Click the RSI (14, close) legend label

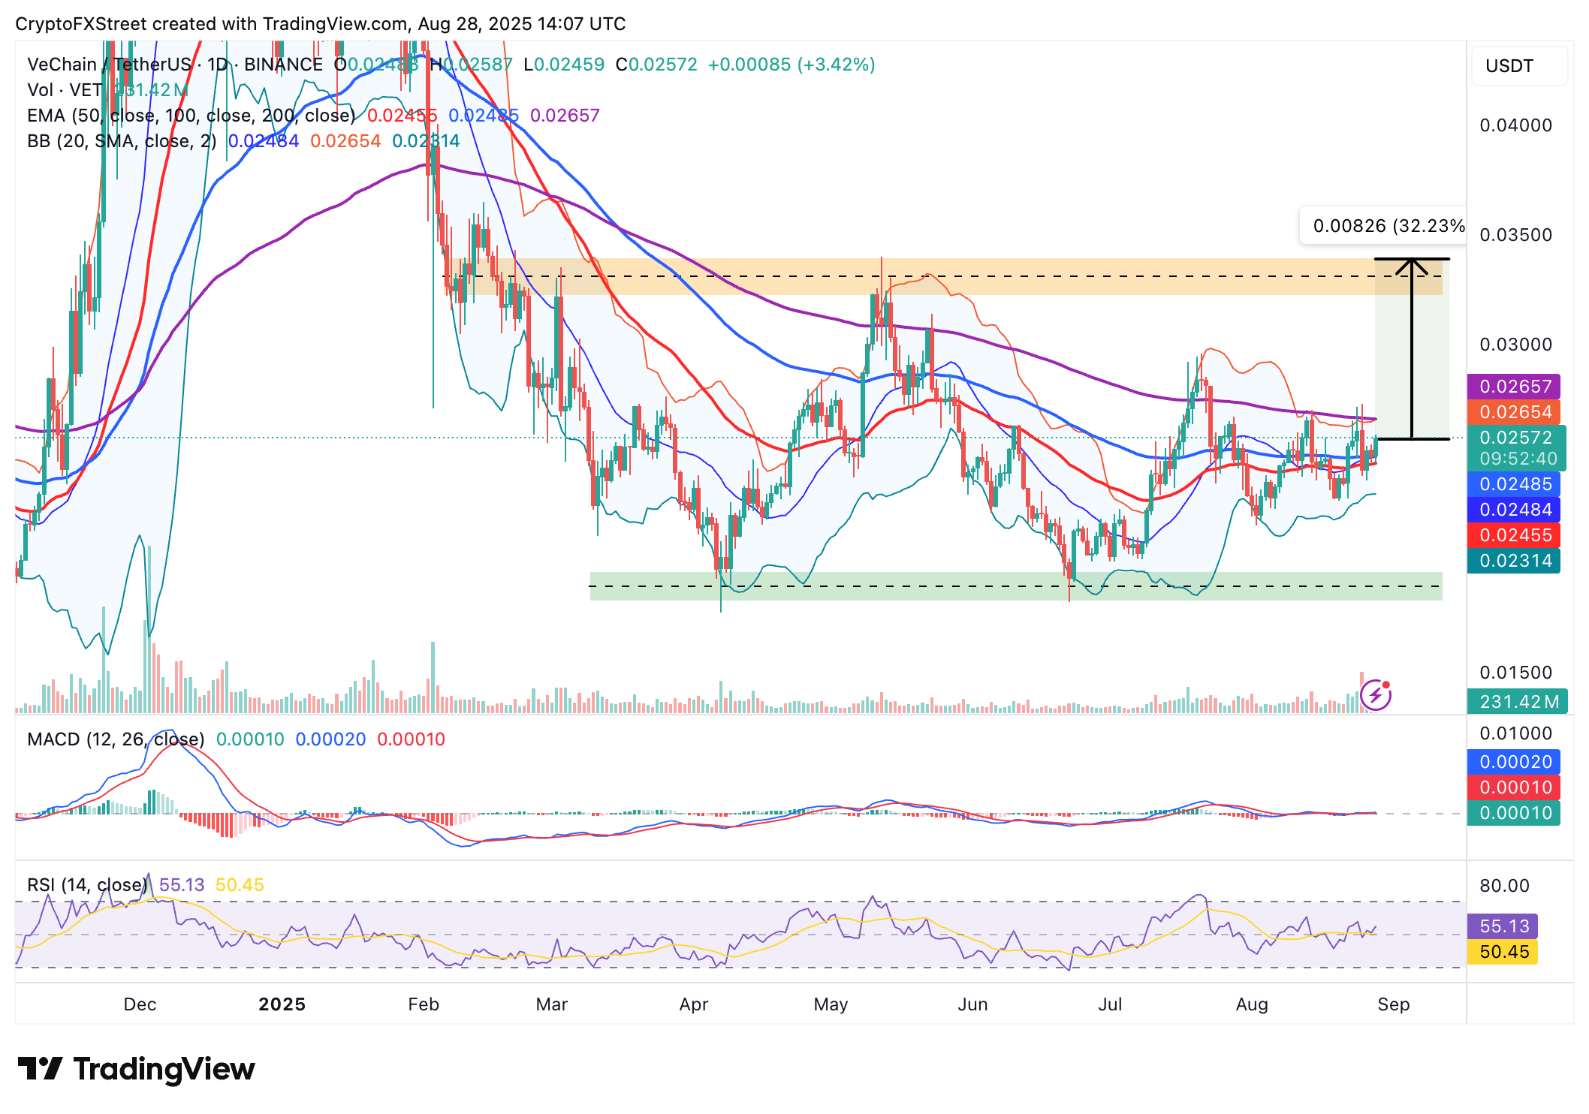coord(87,885)
